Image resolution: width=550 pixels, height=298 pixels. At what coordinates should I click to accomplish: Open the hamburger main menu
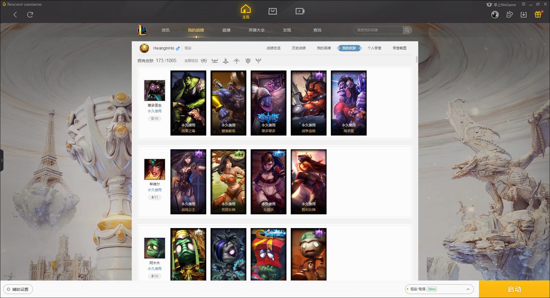524,4
